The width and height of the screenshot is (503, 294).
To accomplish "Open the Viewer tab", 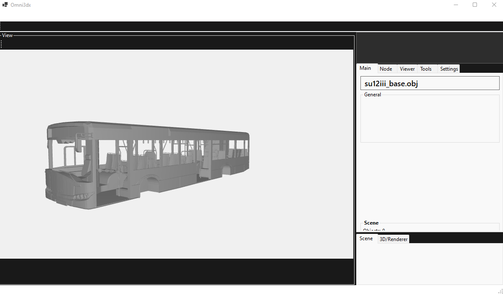I will pos(407,69).
